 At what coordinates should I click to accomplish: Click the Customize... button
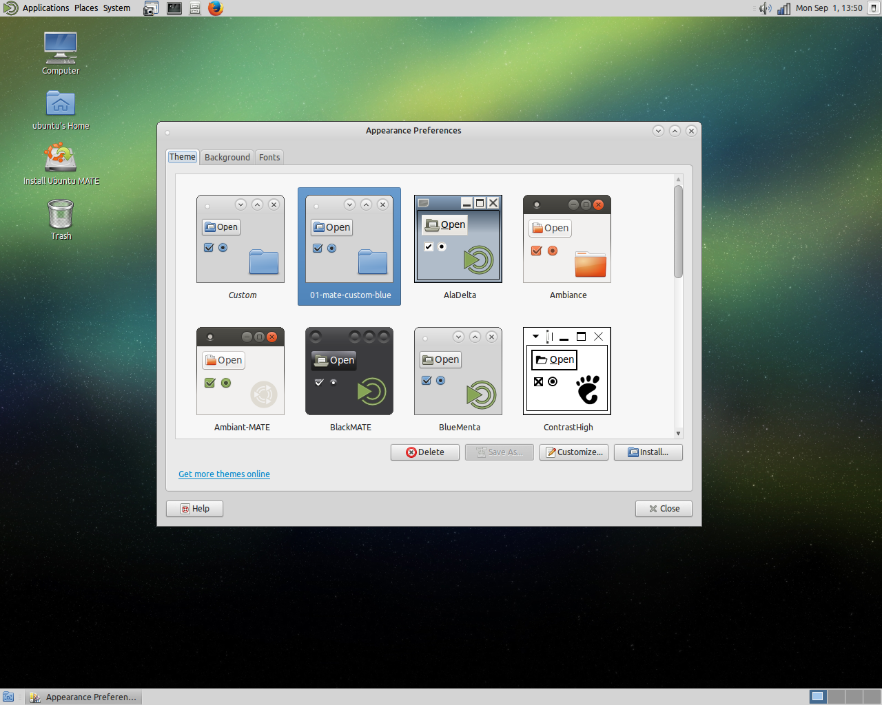(x=574, y=452)
